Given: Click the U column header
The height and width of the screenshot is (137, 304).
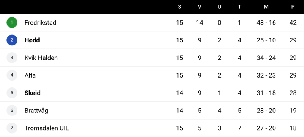Looking at the screenshot, I should click(220, 7).
